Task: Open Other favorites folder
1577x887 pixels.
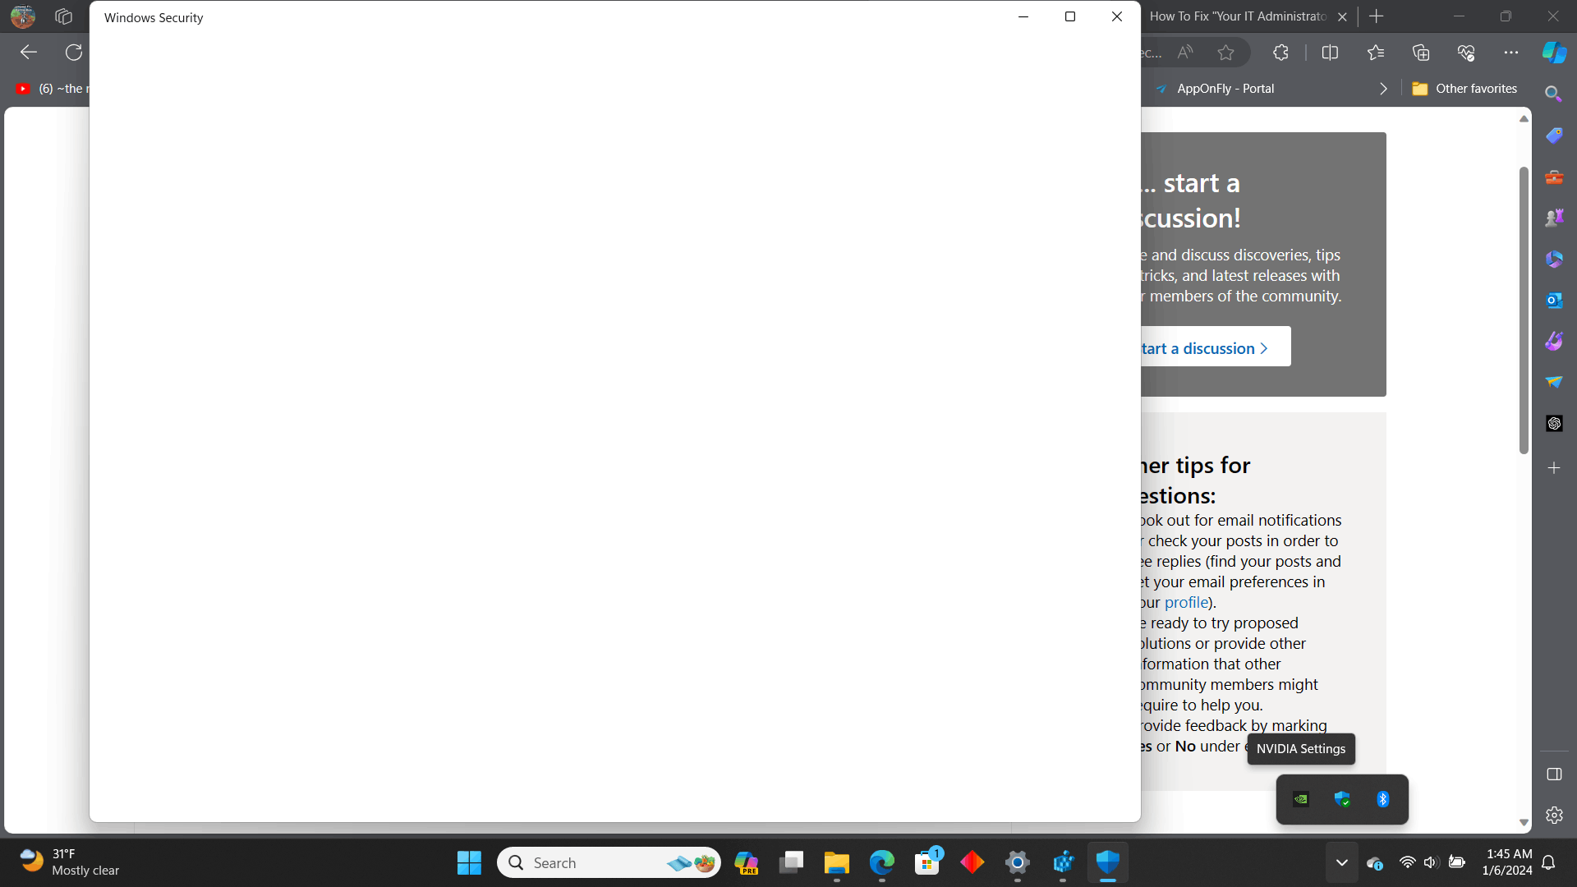Action: coord(1464,89)
